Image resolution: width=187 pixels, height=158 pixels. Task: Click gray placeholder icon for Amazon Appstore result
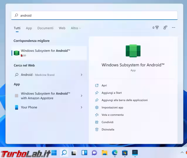pos(17,96)
